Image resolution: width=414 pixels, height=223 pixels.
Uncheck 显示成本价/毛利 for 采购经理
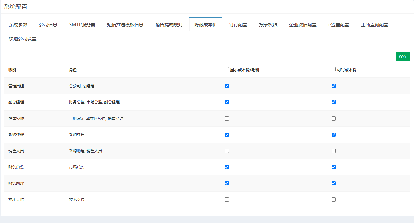pos(227,135)
